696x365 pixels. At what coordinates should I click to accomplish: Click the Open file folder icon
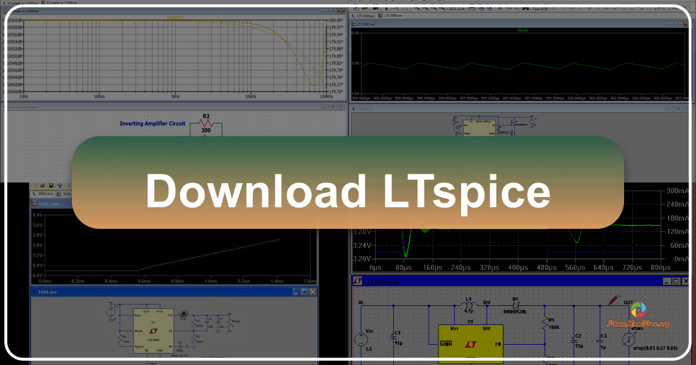[364, 8]
